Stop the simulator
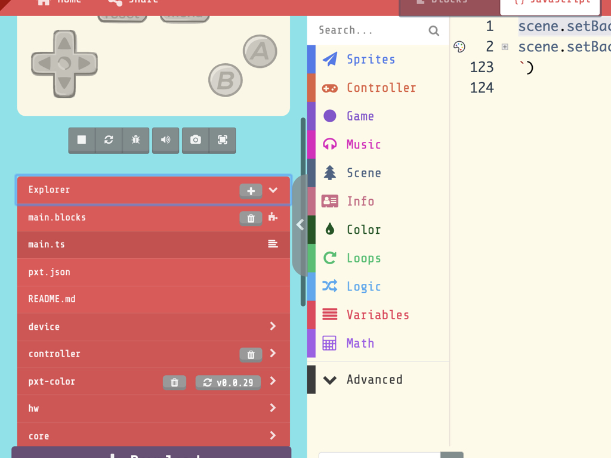Screen dimensions: 611x458 (81, 140)
